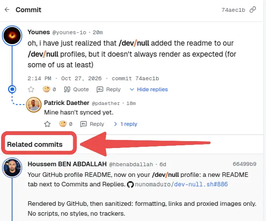The height and width of the screenshot is (221, 266).
Task: Open Younes's black hole avatar
Action: click(x=12, y=35)
